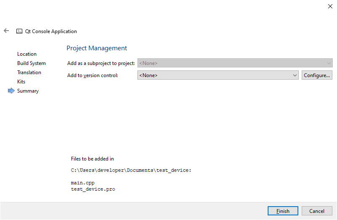Click the Project Management heading
The image size is (337, 220).
coord(97,48)
